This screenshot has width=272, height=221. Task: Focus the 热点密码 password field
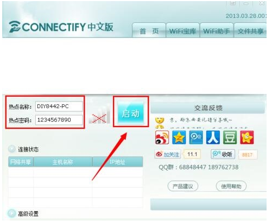(59, 120)
